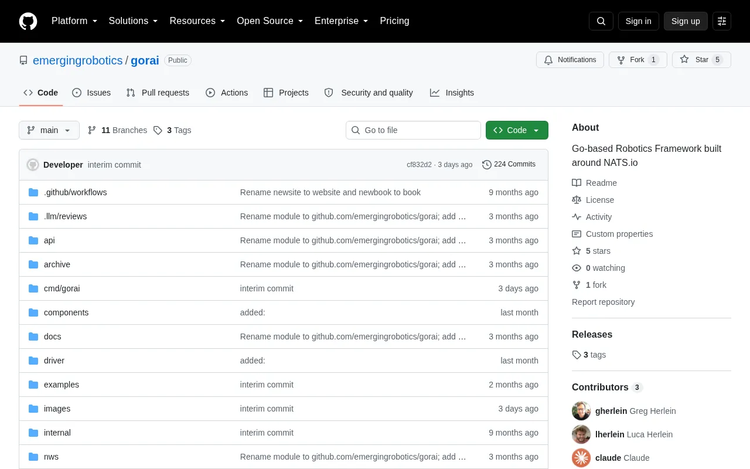Switch to the Insights tab
The height and width of the screenshot is (469, 750).
click(x=452, y=93)
